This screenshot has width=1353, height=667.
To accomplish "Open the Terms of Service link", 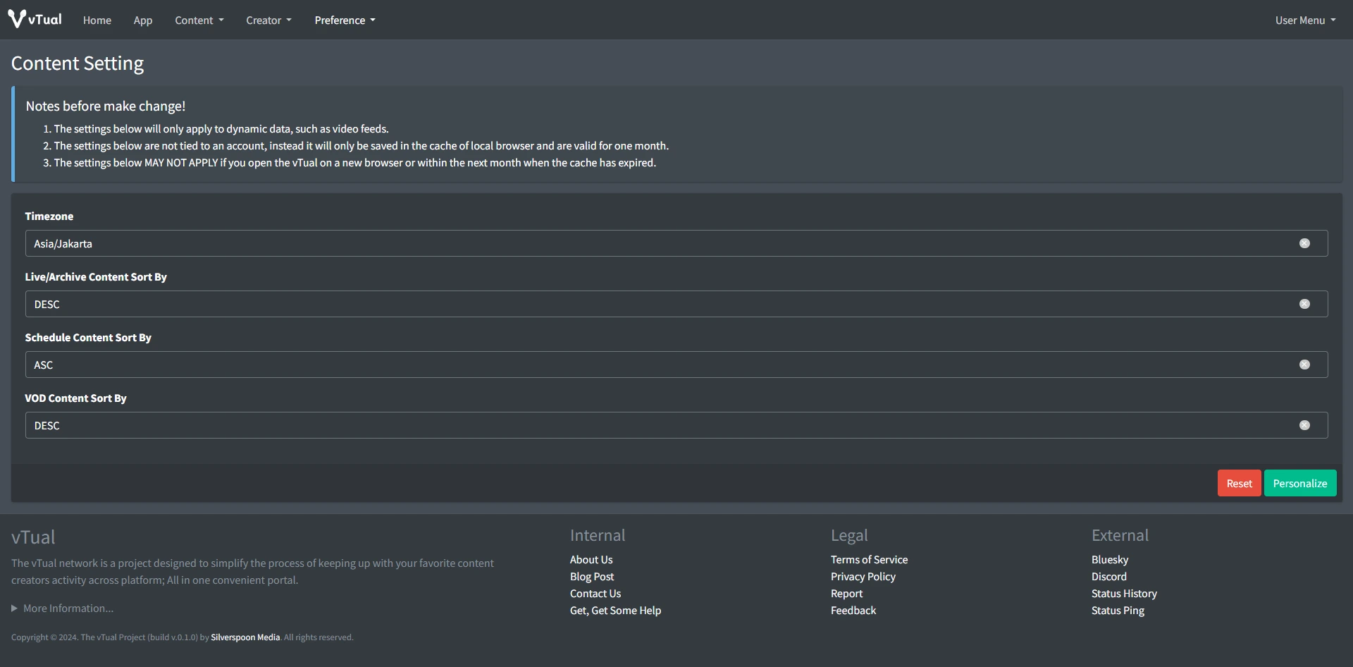I will (x=869, y=559).
